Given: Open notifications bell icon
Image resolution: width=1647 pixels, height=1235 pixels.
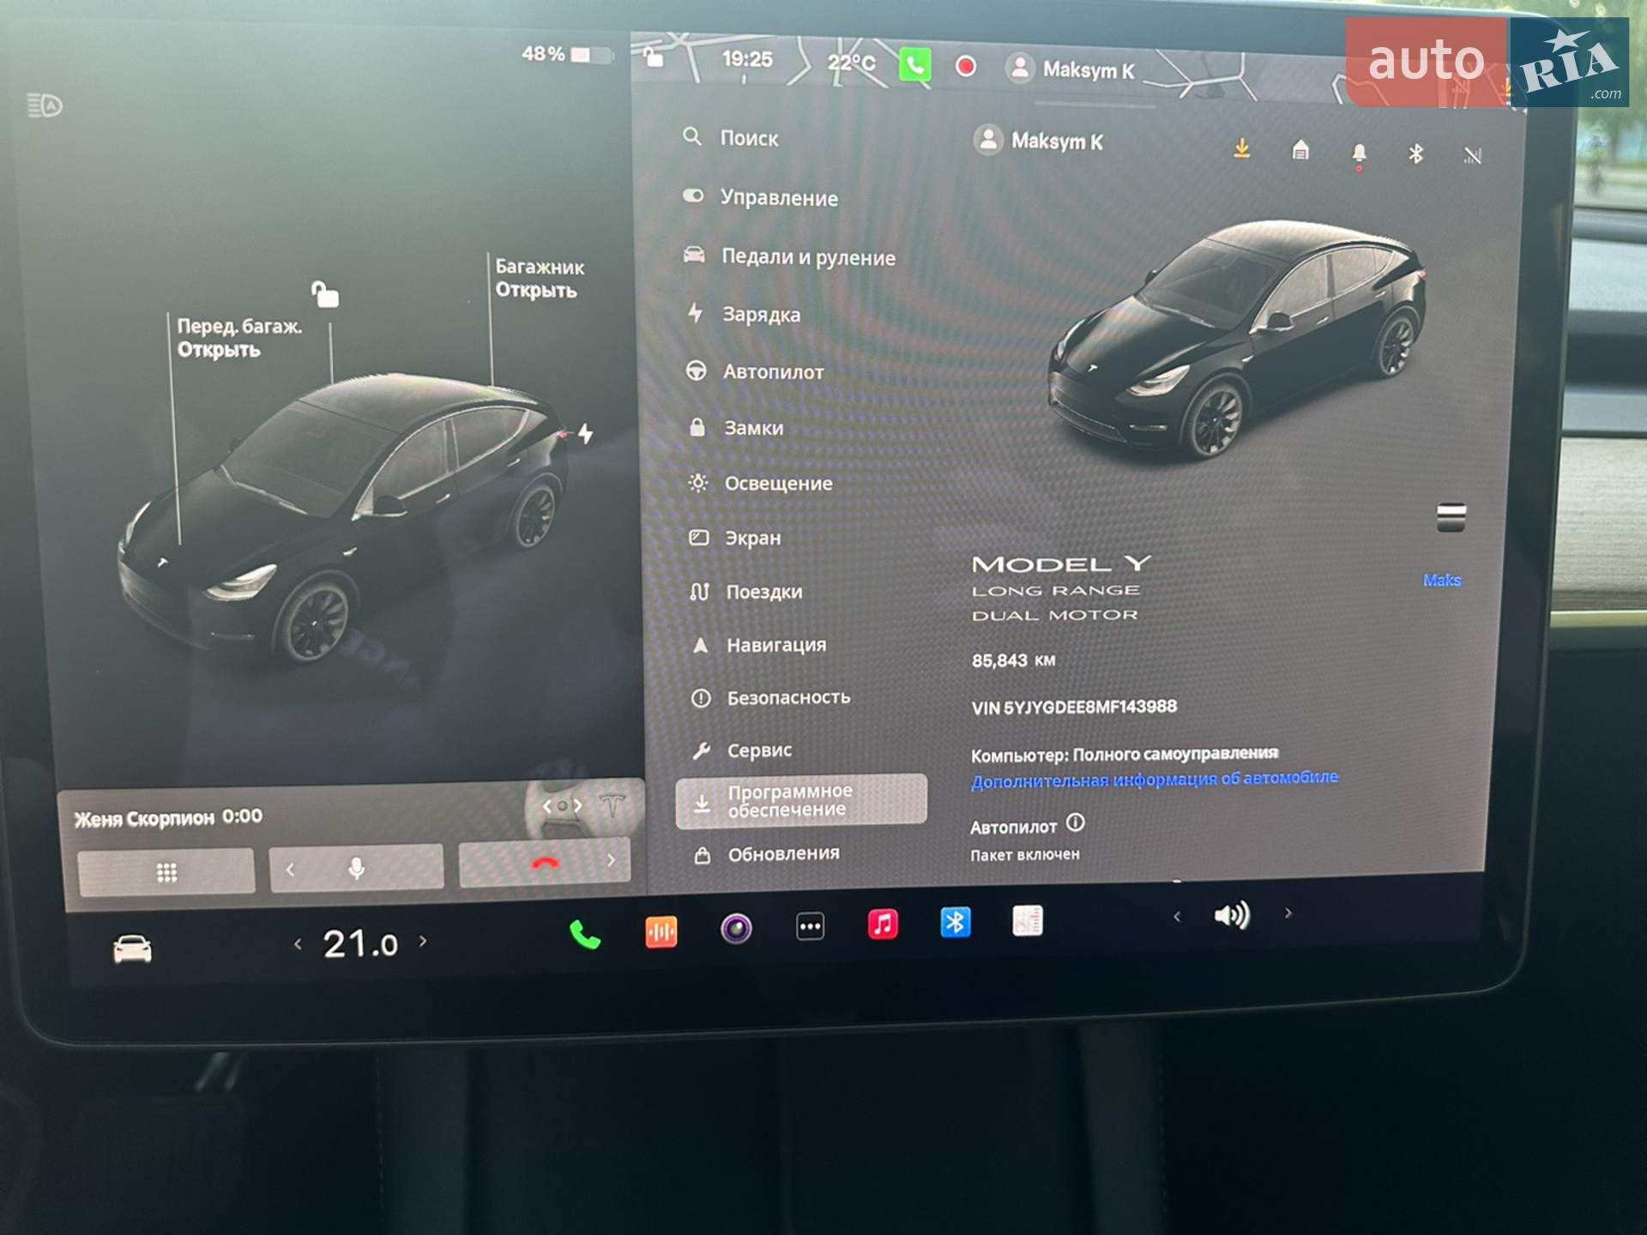Looking at the screenshot, I should pyautogui.click(x=1359, y=154).
